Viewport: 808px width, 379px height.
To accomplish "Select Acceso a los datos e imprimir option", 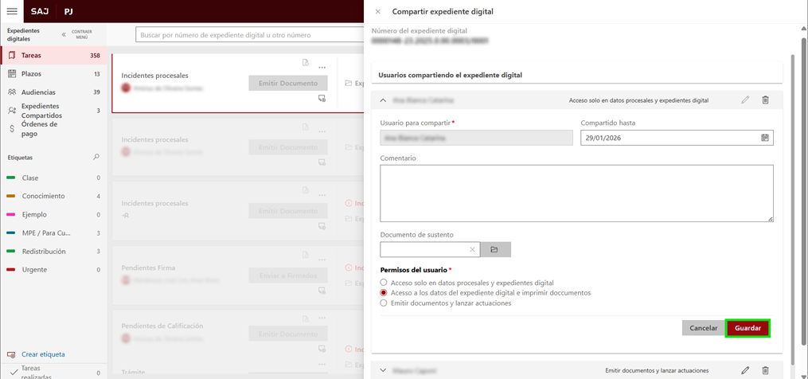I will (x=384, y=293).
